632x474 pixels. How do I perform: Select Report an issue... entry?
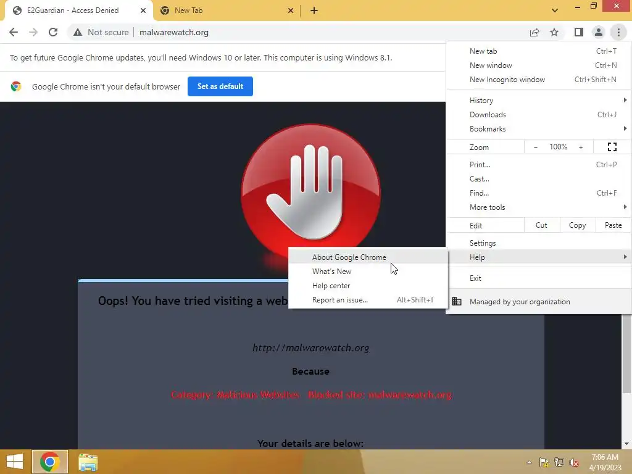[368, 299]
